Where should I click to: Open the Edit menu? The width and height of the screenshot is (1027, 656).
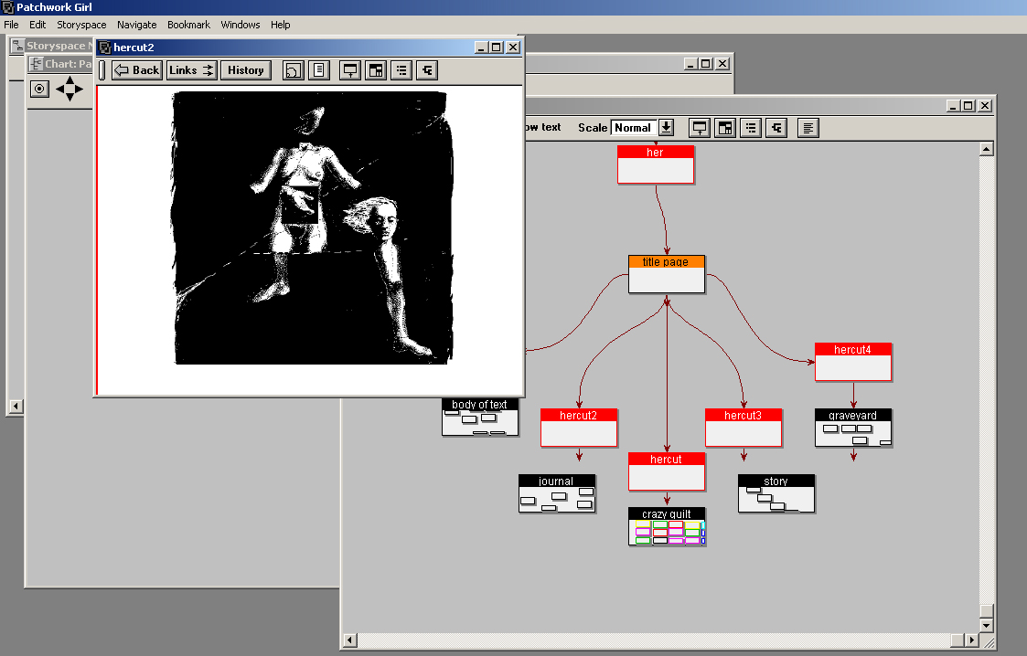click(x=37, y=25)
